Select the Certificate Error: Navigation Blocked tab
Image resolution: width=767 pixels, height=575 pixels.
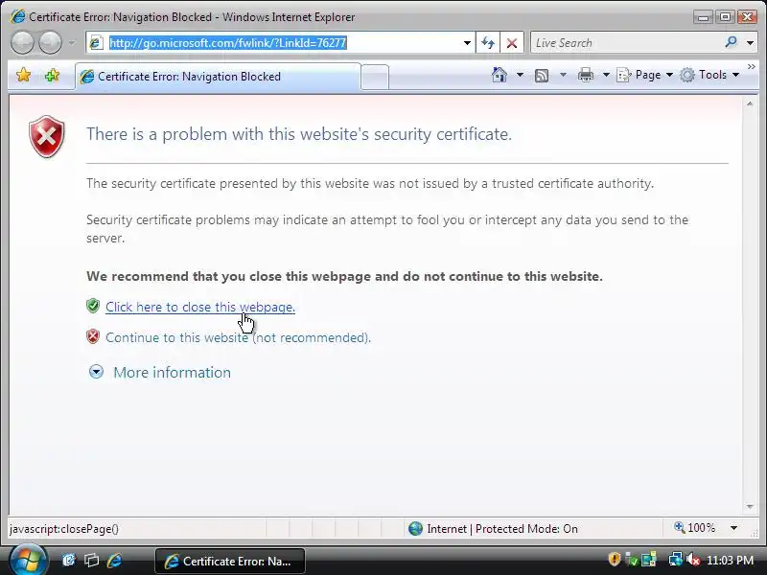pyautogui.click(x=219, y=77)
